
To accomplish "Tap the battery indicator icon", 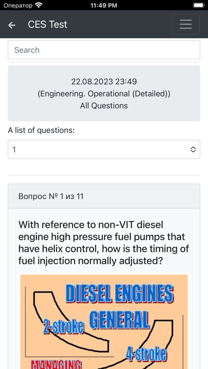I will click(x=199, y=5).
